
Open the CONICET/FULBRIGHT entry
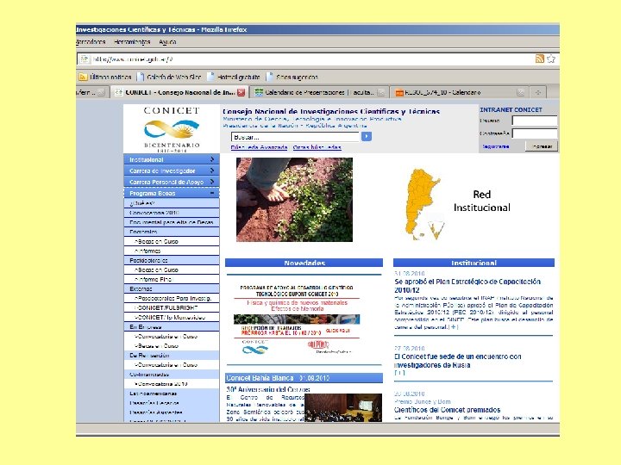pyautogui.click(x=171, y=308)
